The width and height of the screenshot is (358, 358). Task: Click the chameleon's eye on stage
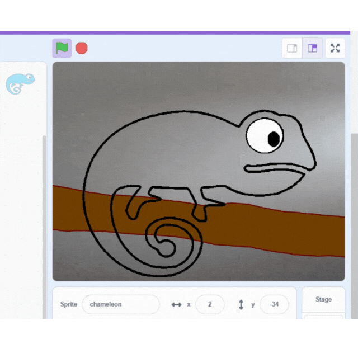266,135
